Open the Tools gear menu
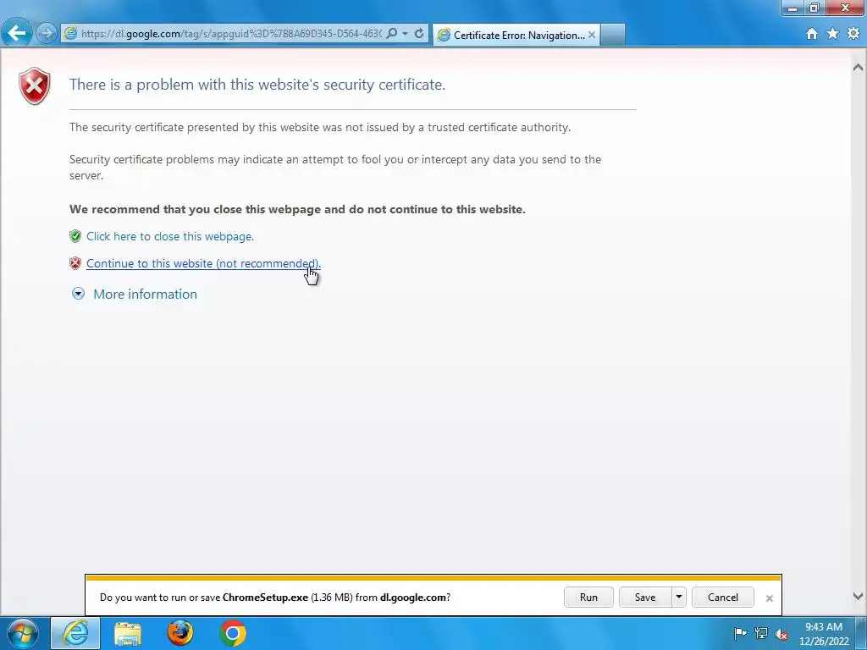The height and width of the screenshot is (650, 867). click(853, 34)
